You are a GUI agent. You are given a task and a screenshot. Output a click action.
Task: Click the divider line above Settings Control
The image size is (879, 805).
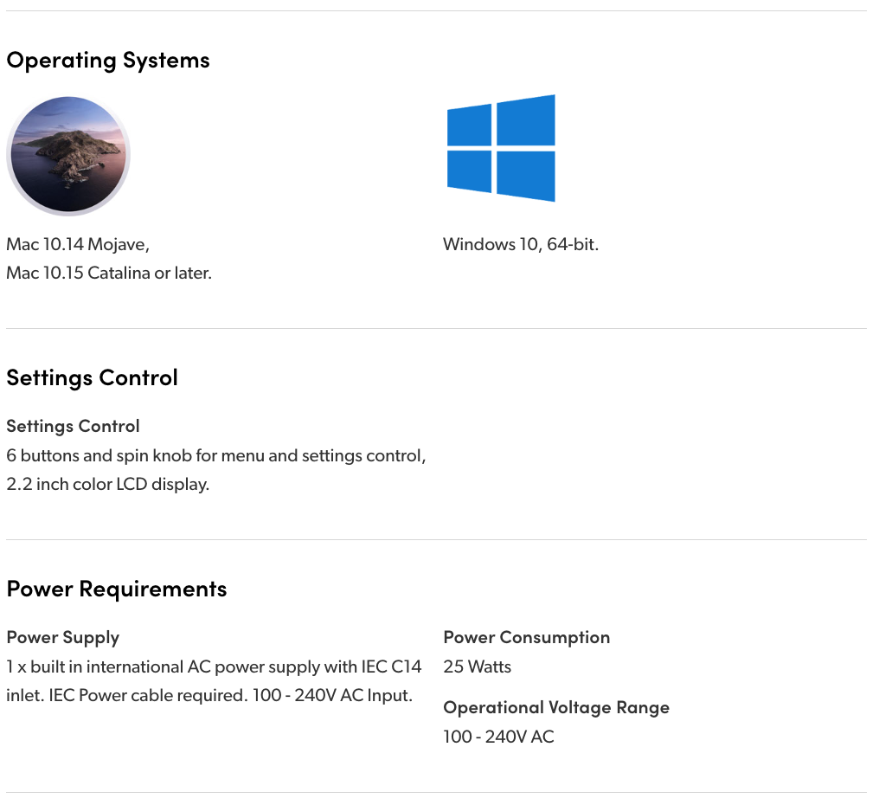(x=436, y=329)
